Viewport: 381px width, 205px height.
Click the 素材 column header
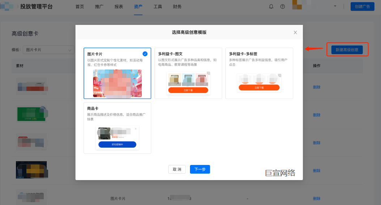[20, 66]
